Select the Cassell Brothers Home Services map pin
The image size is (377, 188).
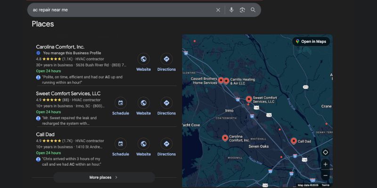pos(221,80)
